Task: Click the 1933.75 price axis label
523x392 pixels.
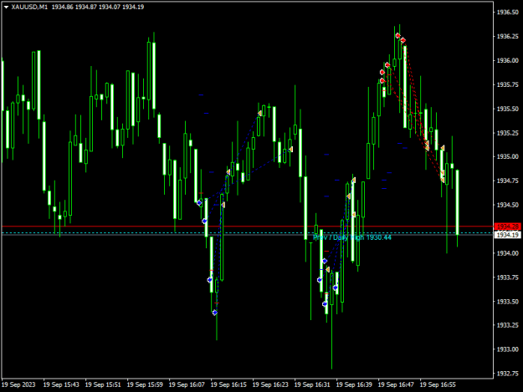Action: pos(508,277)
